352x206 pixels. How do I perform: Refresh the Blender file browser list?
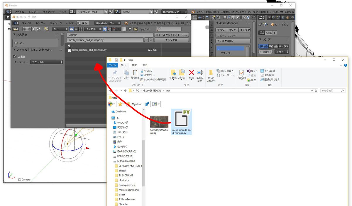[x=38, y=29]
